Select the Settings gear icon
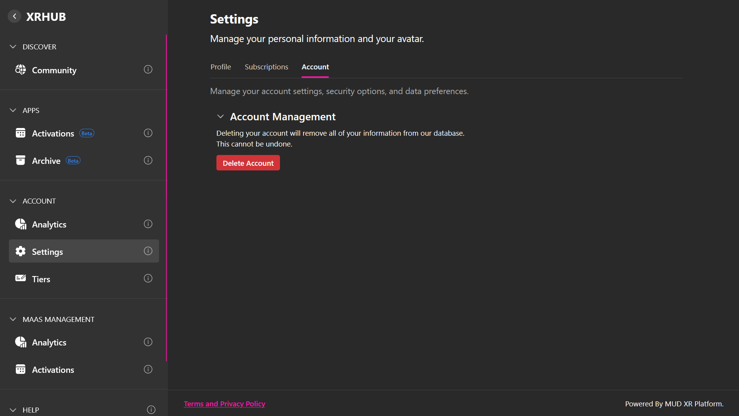The width and height of the screenshot is (739, 416). point(20,251)
